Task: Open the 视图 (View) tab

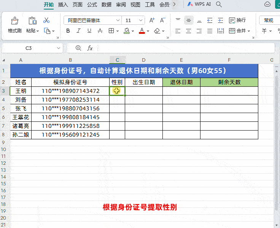Action: 135,5
